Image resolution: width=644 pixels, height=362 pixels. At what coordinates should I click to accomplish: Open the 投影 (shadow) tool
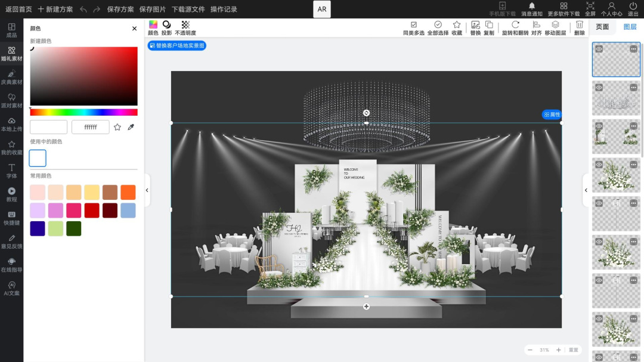pyautogui.click(x=166, y=27)
